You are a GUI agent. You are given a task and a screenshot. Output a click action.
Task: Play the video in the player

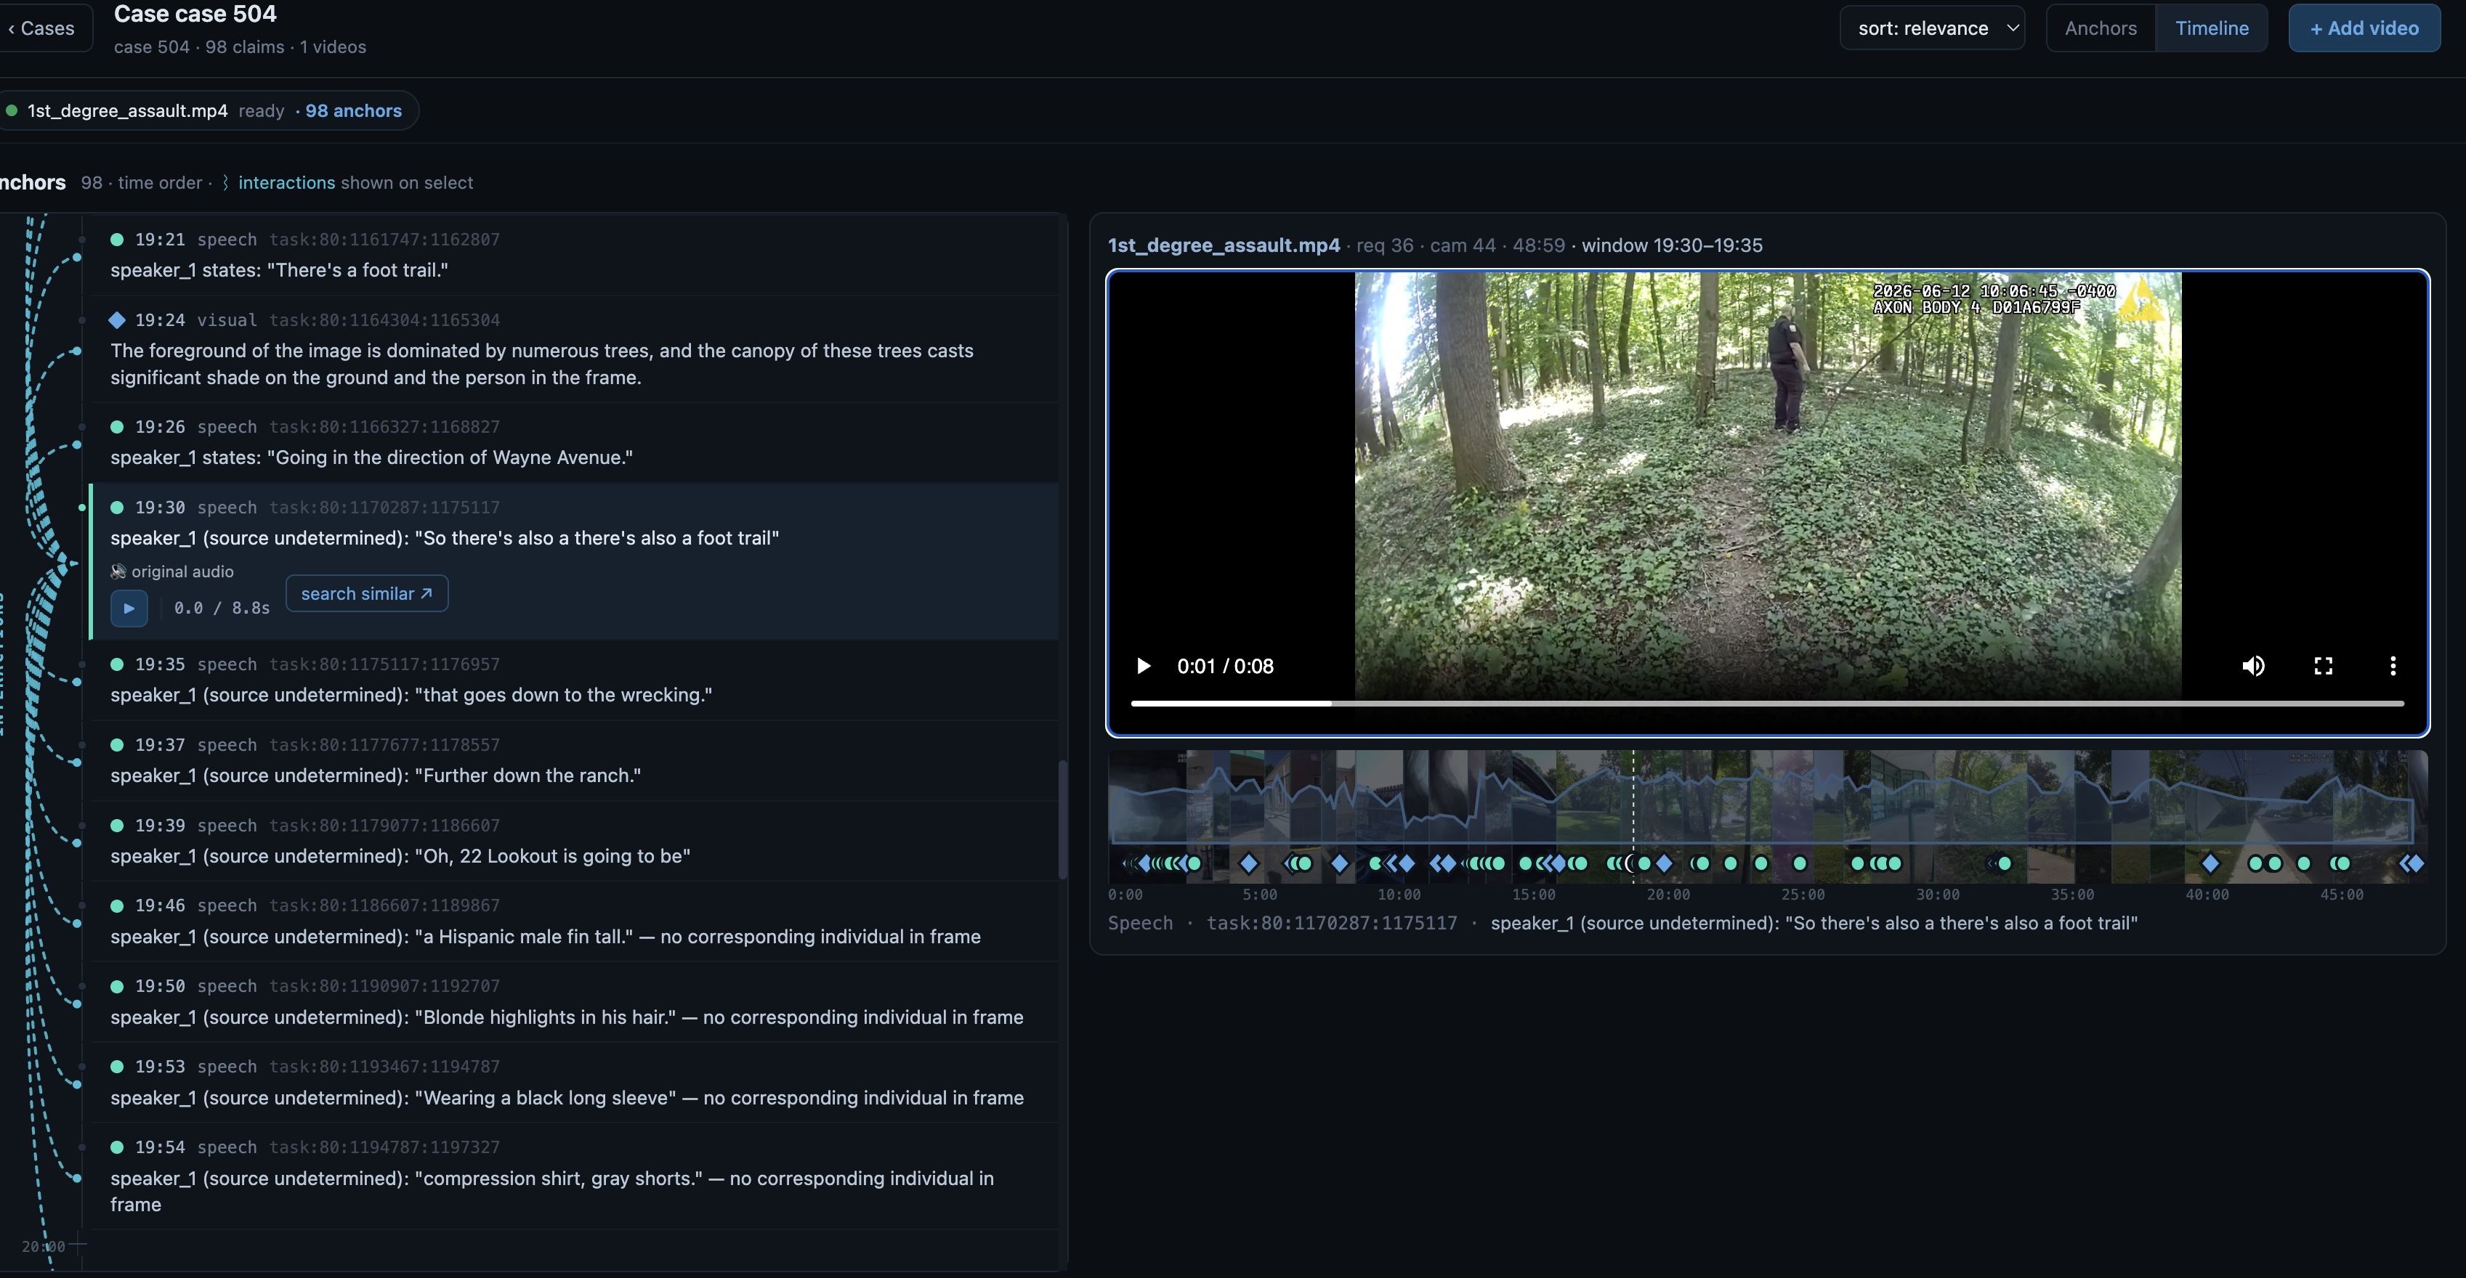1143,666
